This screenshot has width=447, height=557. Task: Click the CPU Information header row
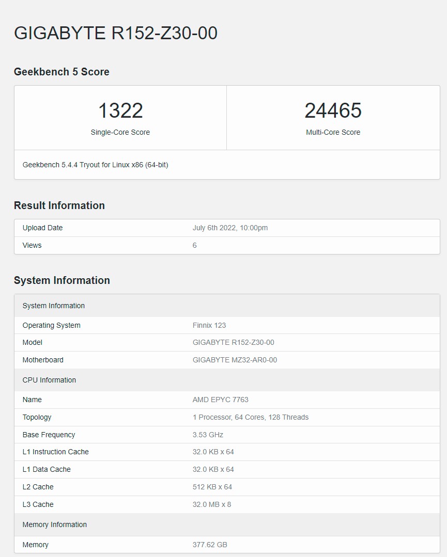[x=227, y=380]
